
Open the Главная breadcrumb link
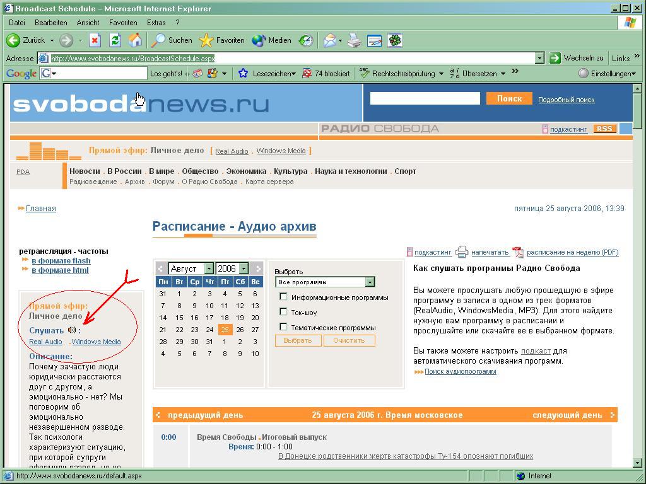tap(41, 208)
